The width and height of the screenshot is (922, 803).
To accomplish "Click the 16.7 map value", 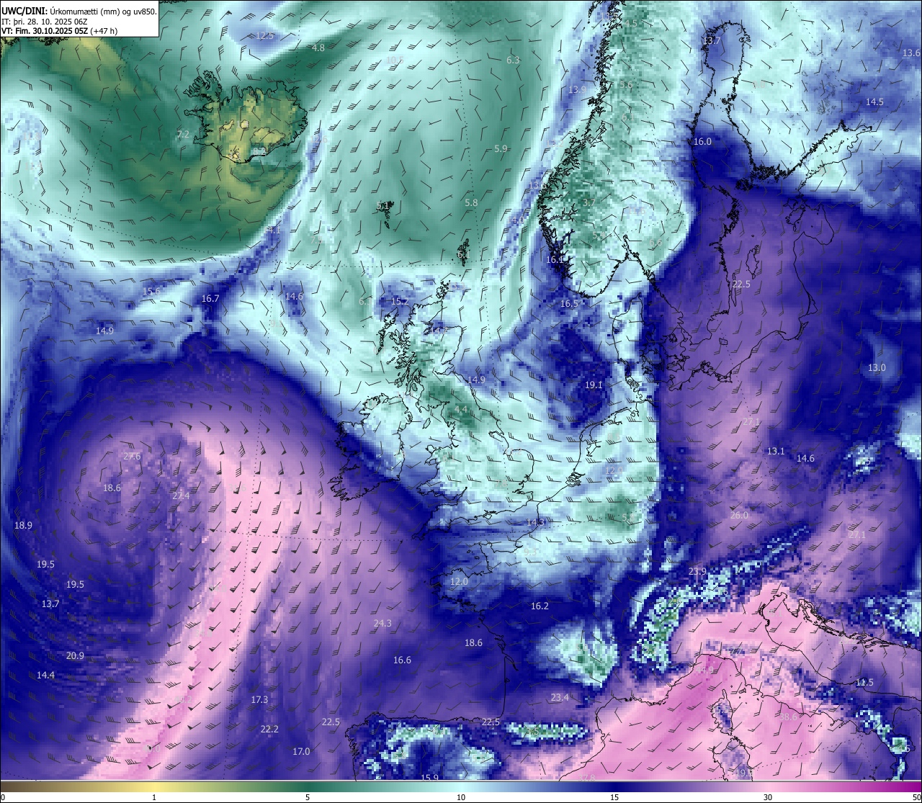I will tap(210, 299).
